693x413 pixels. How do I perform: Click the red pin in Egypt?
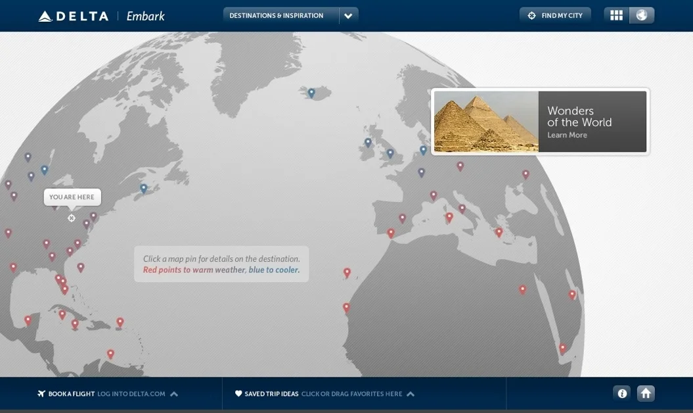tap(522, 290)
